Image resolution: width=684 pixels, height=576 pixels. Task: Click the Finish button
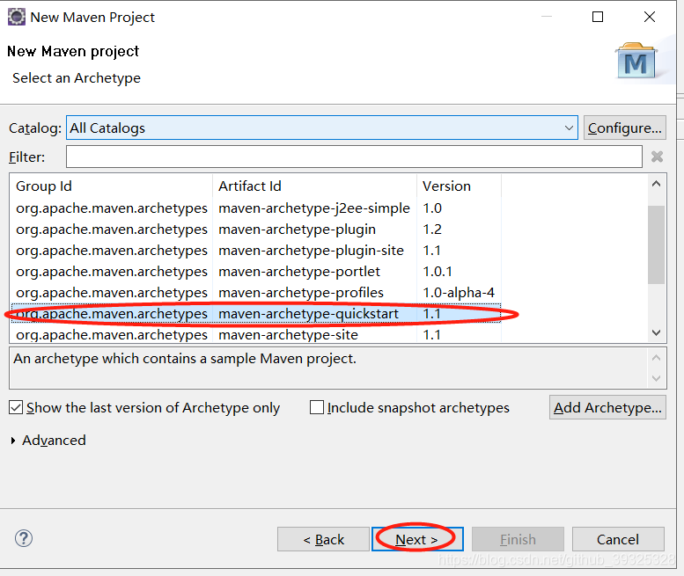(x=518, y=539)
